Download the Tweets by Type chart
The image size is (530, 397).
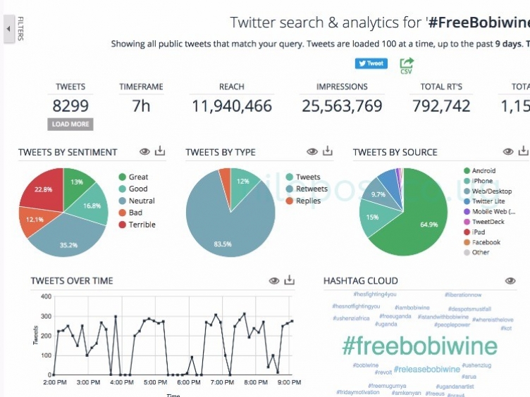pos(328,151)
